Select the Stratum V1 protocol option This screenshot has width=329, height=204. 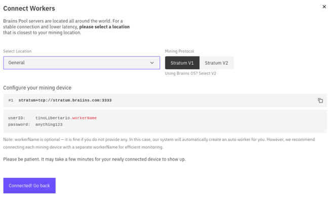point(182,63)
